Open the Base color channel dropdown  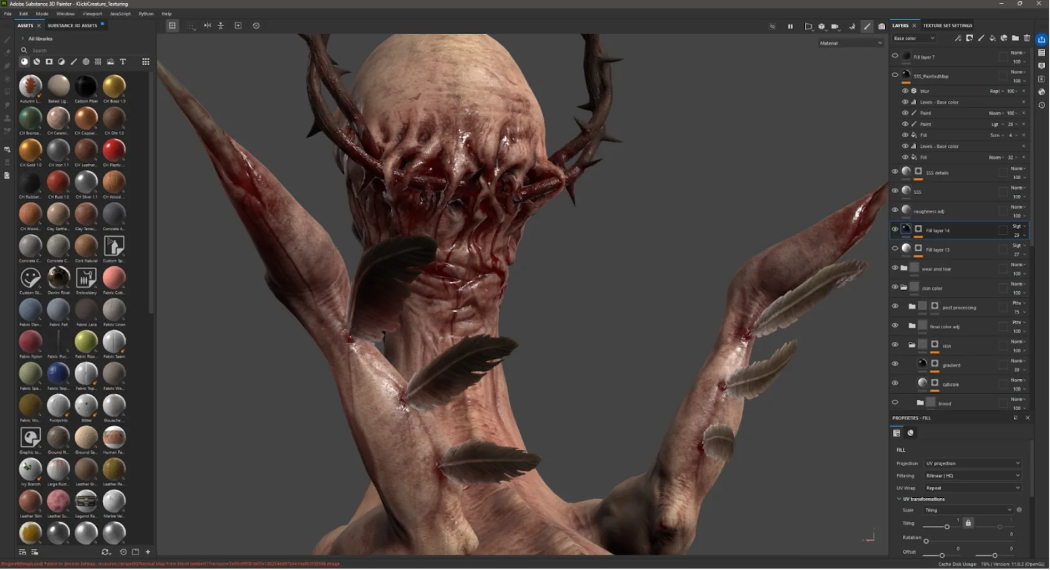pos(914,38)
